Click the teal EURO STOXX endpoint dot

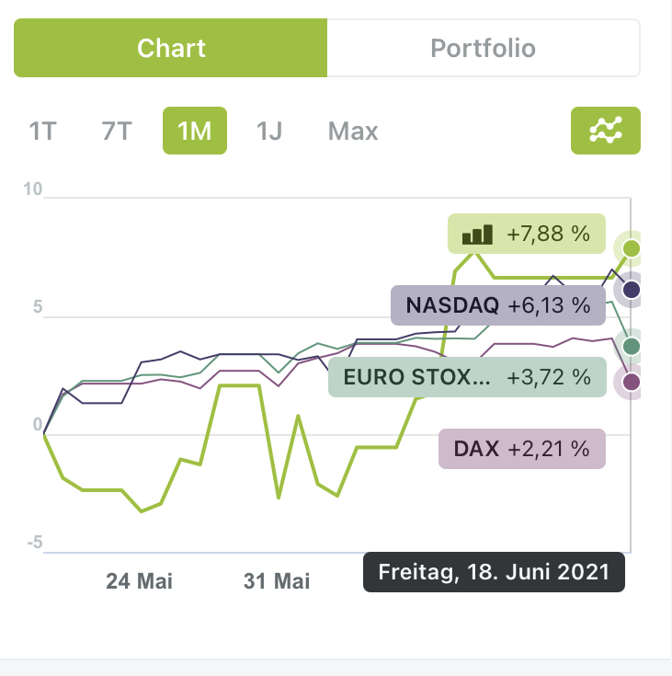[x=631, y=347]
